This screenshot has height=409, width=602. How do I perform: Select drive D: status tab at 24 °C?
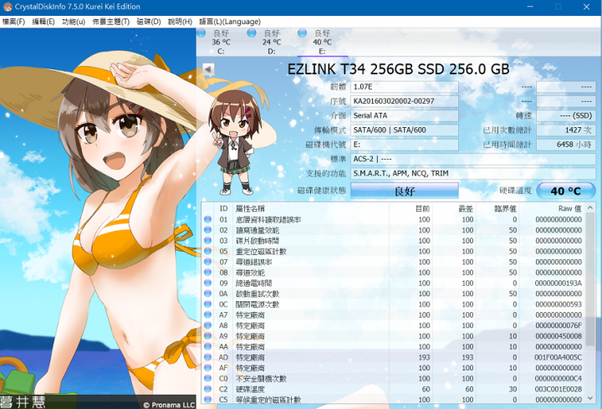pos(272,42)
